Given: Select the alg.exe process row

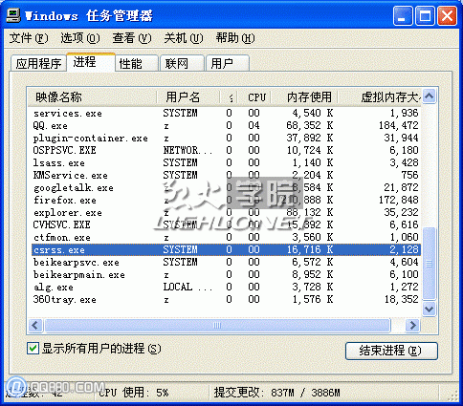Looking at the screenshot, I should (226, 287).
